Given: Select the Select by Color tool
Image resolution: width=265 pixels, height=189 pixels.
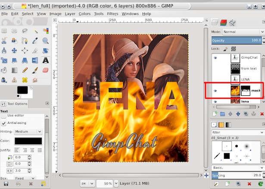Looking at the screenshot, I should (46, 31).
